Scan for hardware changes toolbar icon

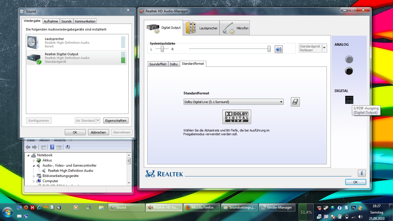coord(68,147)
